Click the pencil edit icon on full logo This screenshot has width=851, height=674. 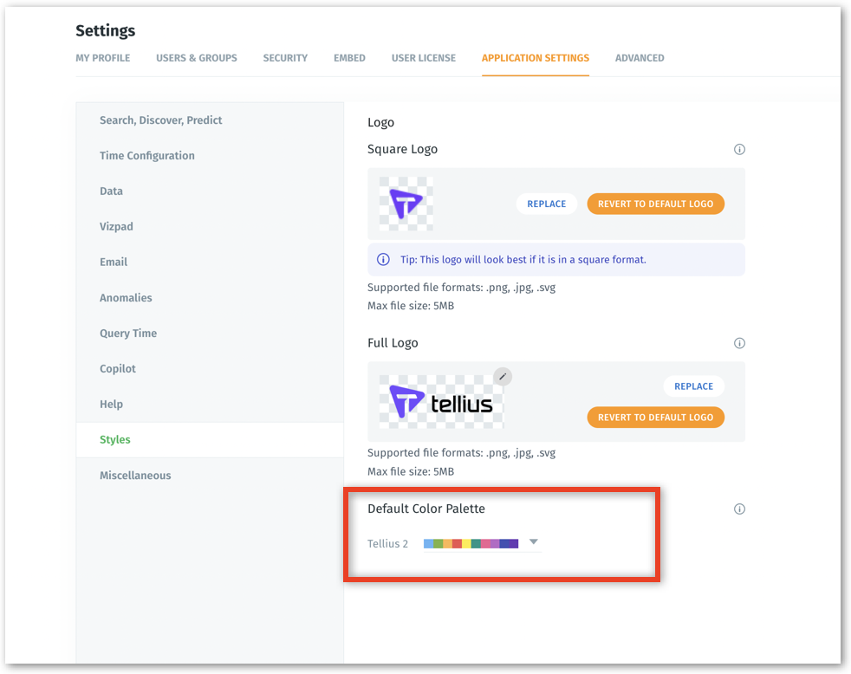[x=503, y=376]
